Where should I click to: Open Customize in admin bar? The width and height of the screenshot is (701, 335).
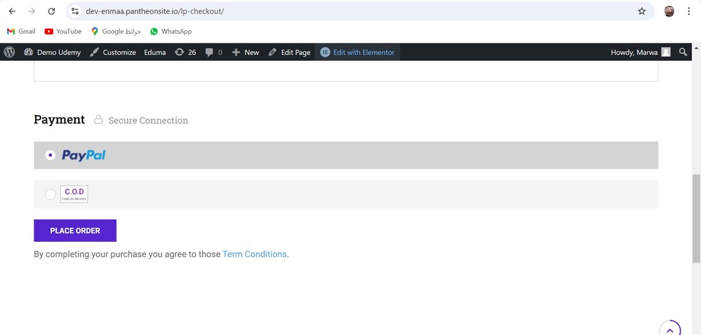(113, 52)
